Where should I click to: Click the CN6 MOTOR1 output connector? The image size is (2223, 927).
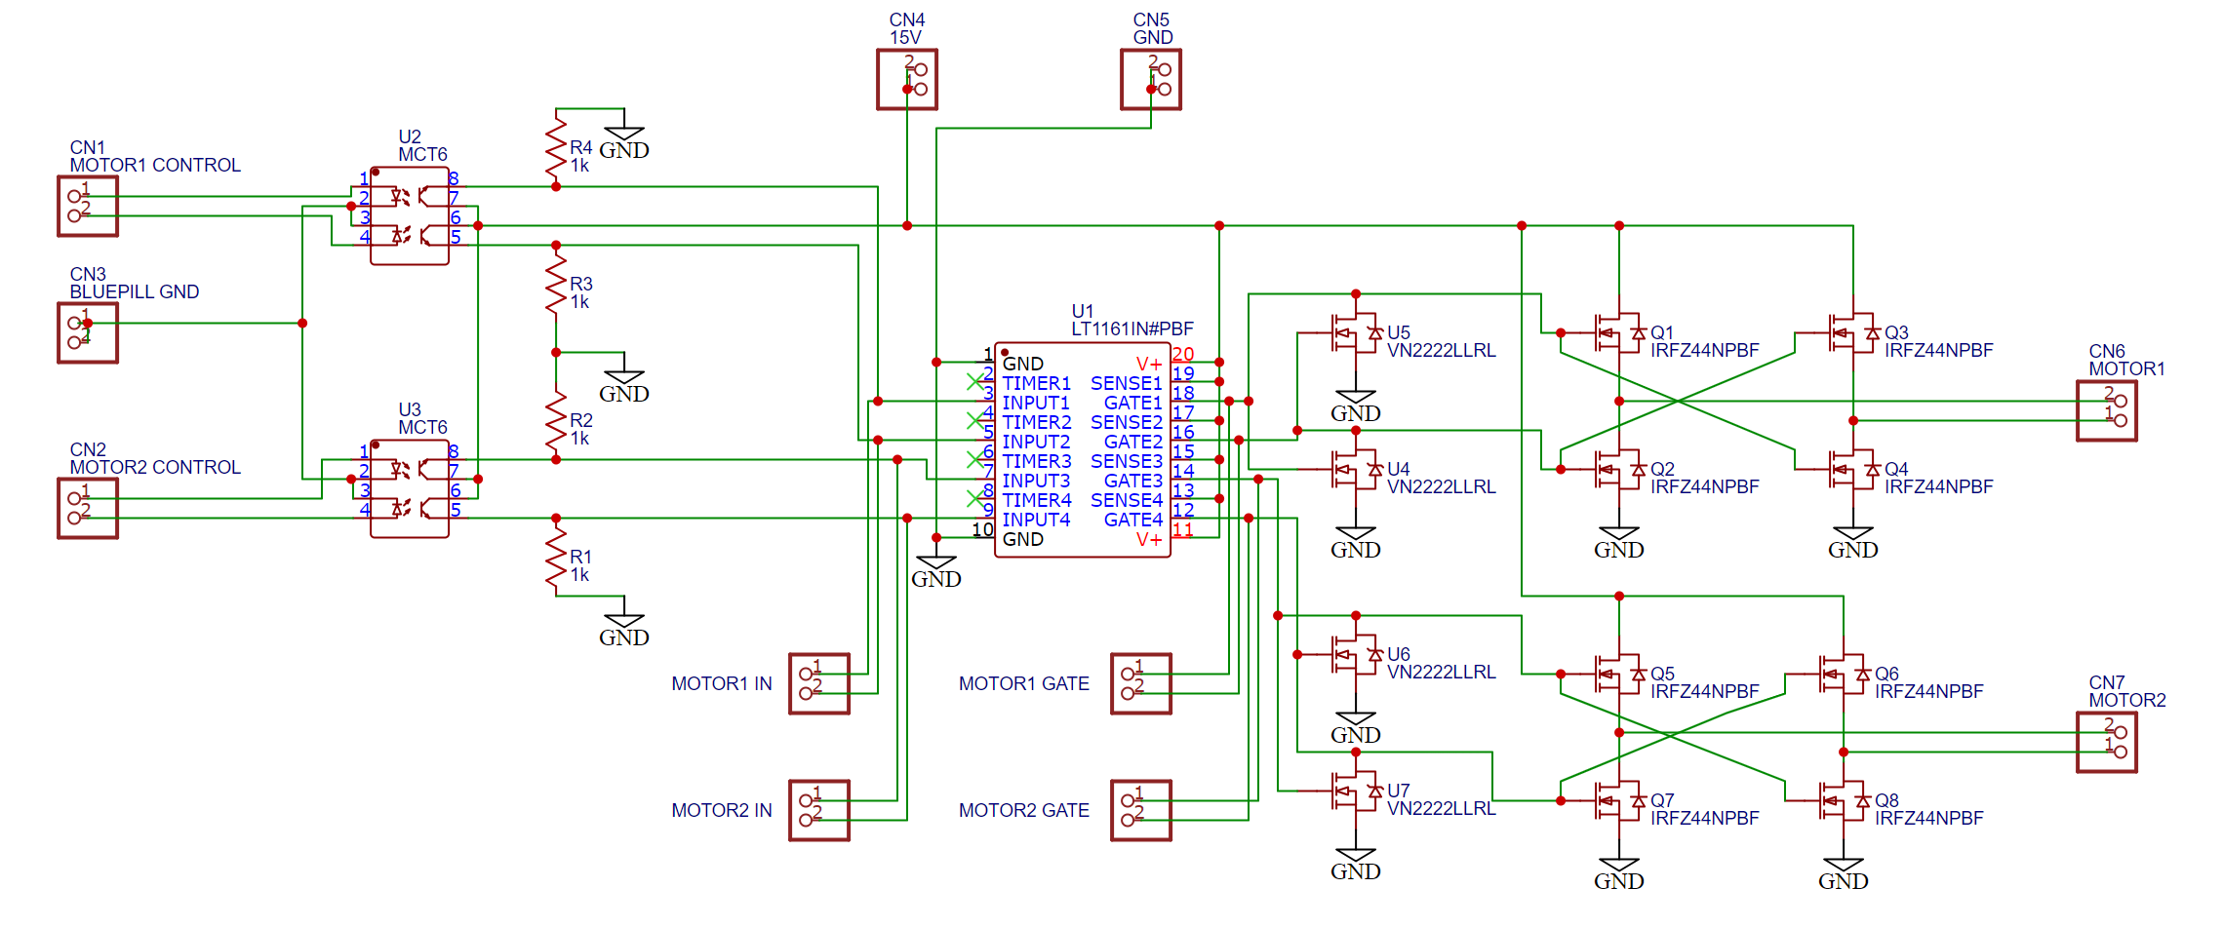[x=2107, y=410]
